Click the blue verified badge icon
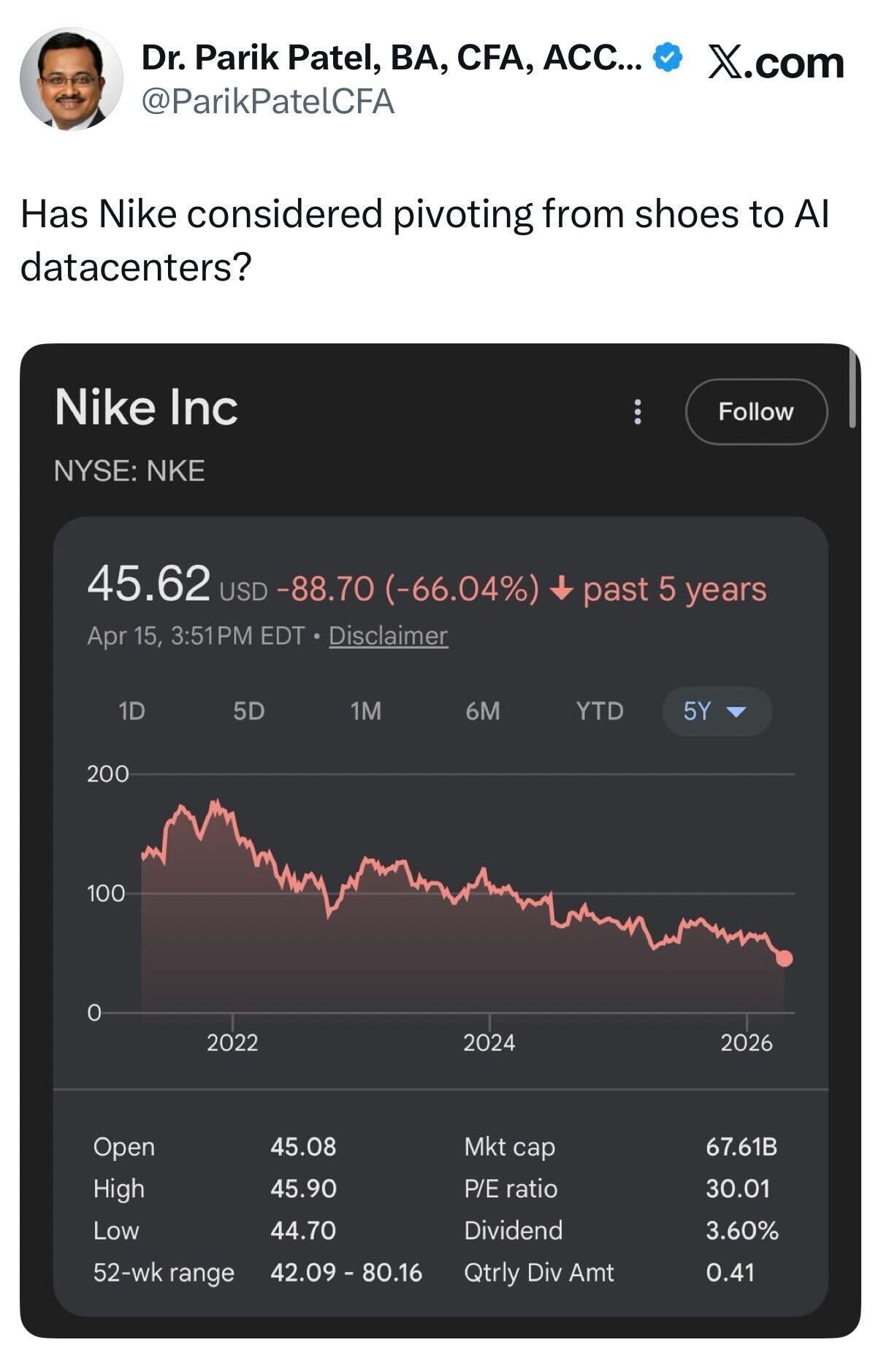881x1364 pixels. pyautogui.click(x=666, y=58)
